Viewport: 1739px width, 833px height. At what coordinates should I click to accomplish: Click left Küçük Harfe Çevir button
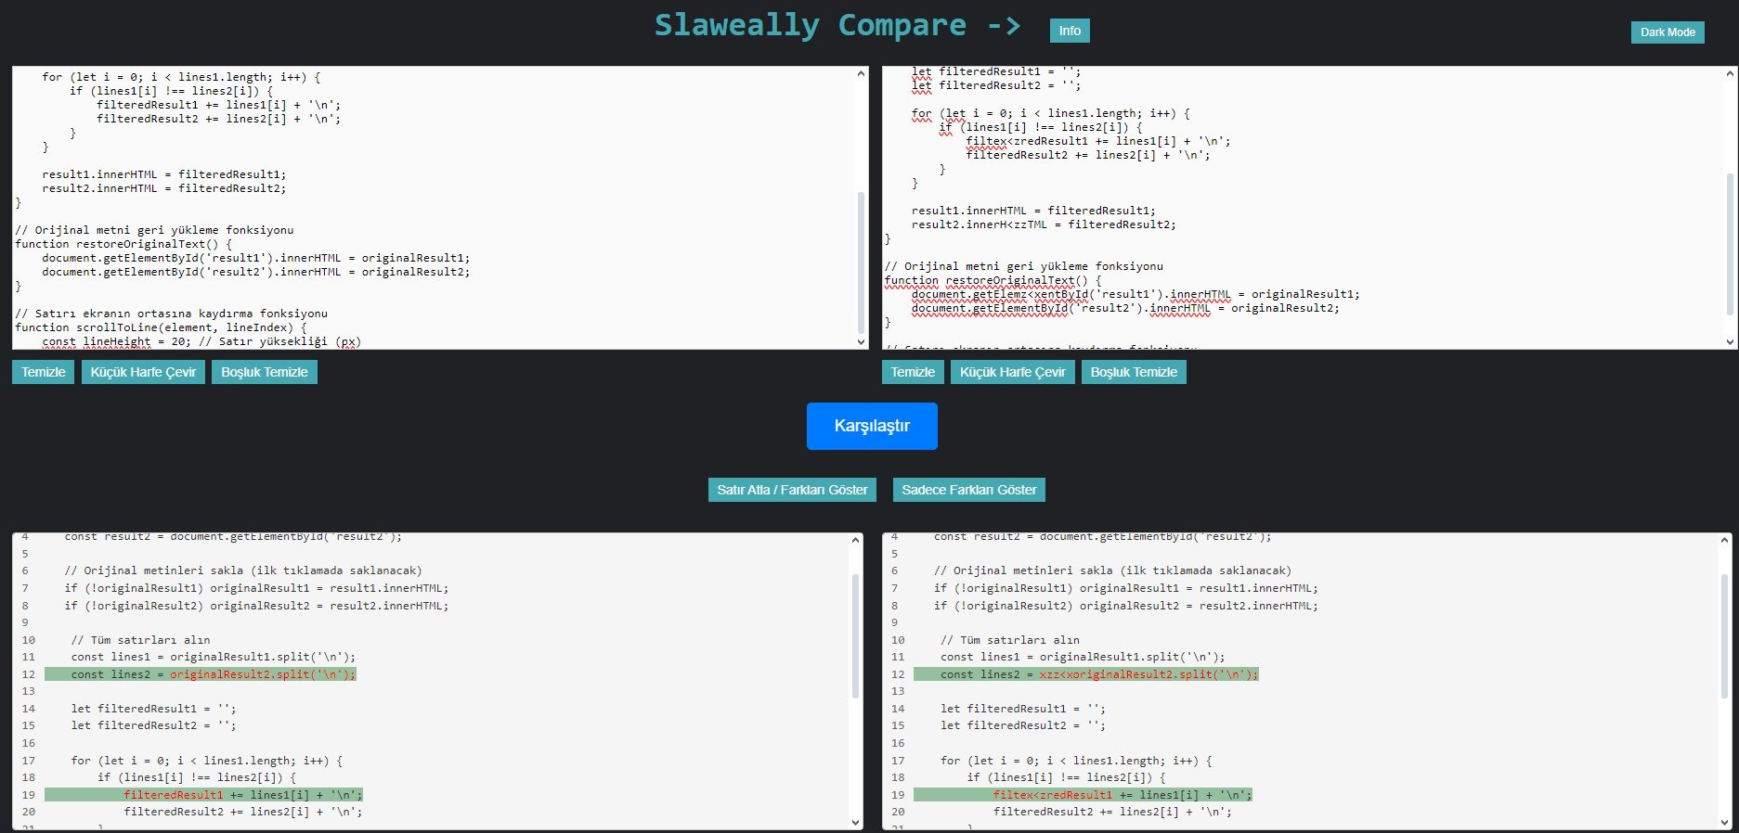pyautogui.click(x=143, y=372)
